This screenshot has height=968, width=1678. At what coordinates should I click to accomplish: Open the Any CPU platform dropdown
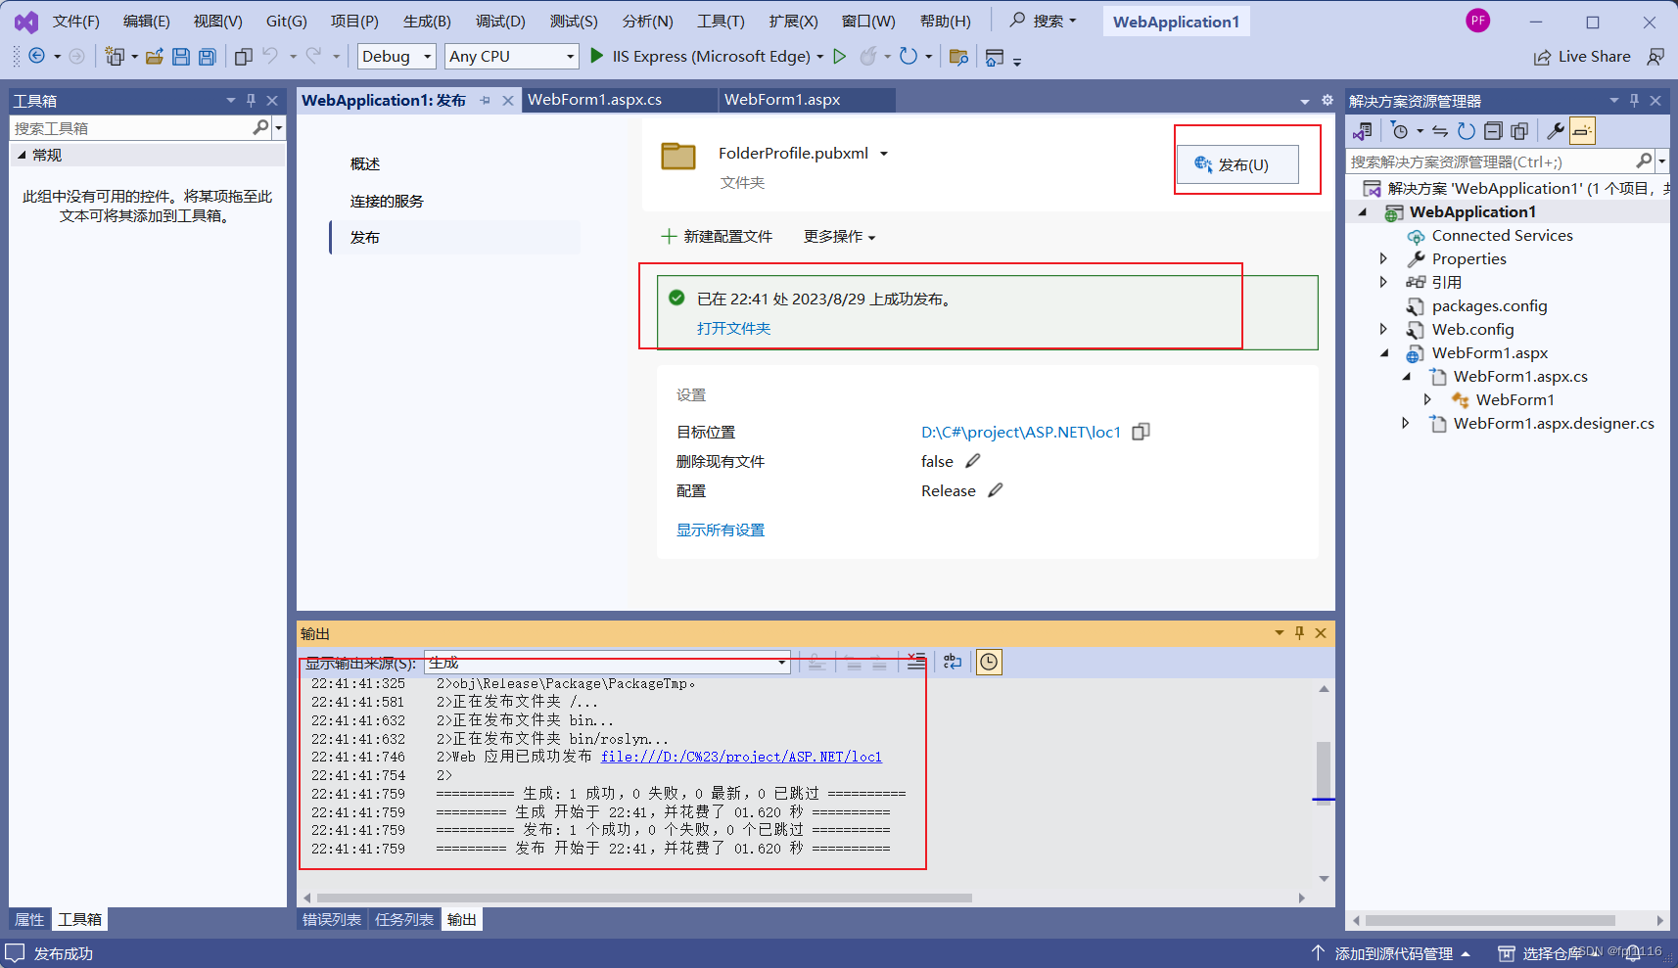(512, 57)
